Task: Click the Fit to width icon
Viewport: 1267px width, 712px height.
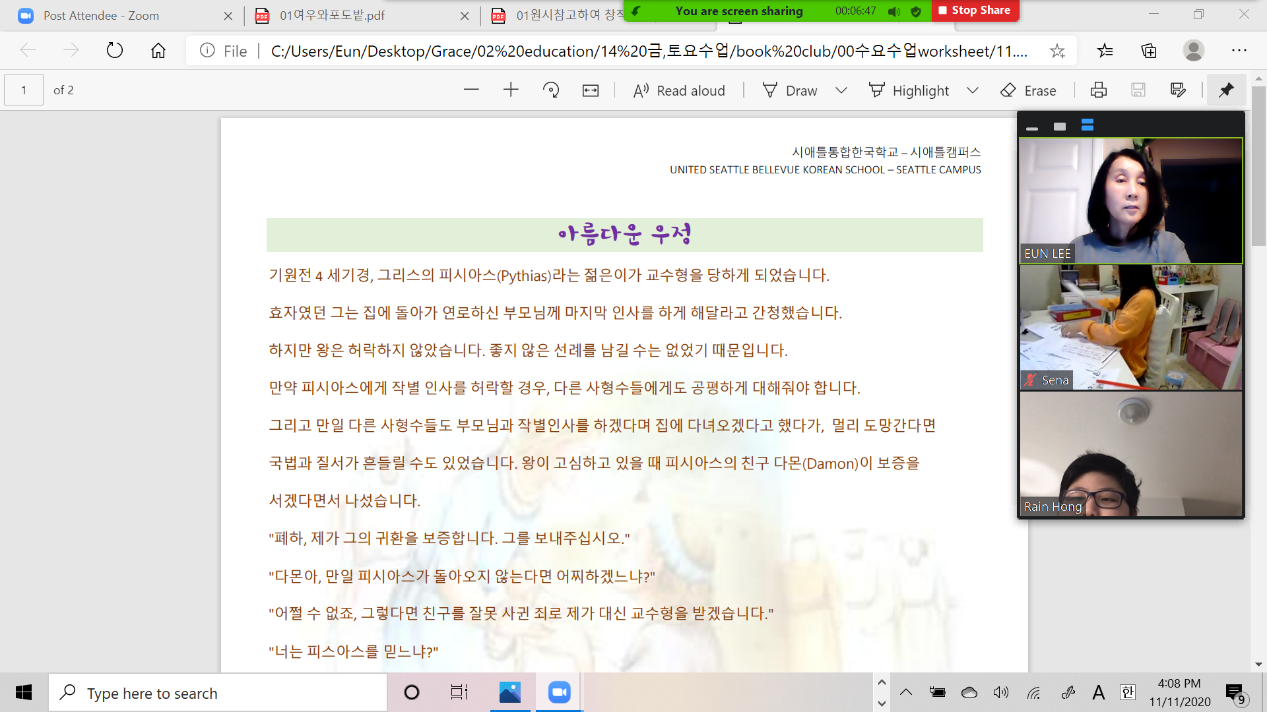Action: point(591,90)
